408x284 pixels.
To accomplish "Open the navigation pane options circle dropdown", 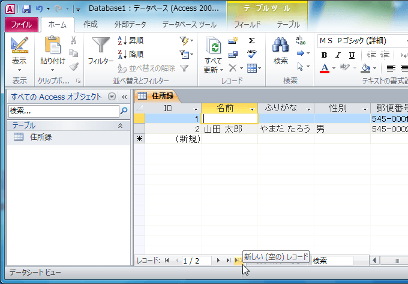I will pyautogui.click(x=112, y=97).
